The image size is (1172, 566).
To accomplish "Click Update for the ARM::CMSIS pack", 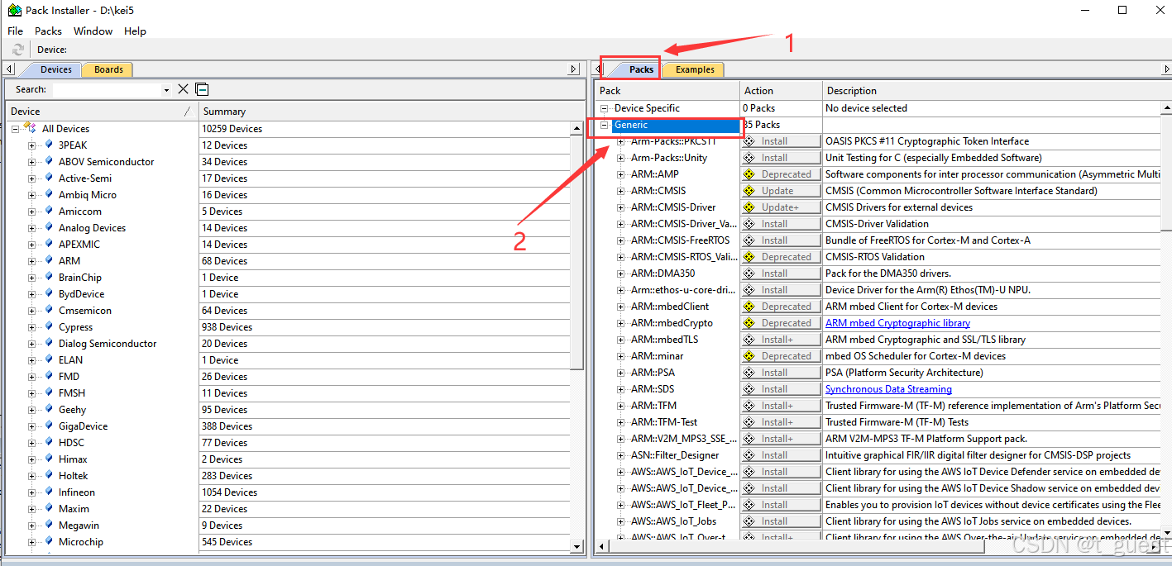I will [x=781, y=191].
